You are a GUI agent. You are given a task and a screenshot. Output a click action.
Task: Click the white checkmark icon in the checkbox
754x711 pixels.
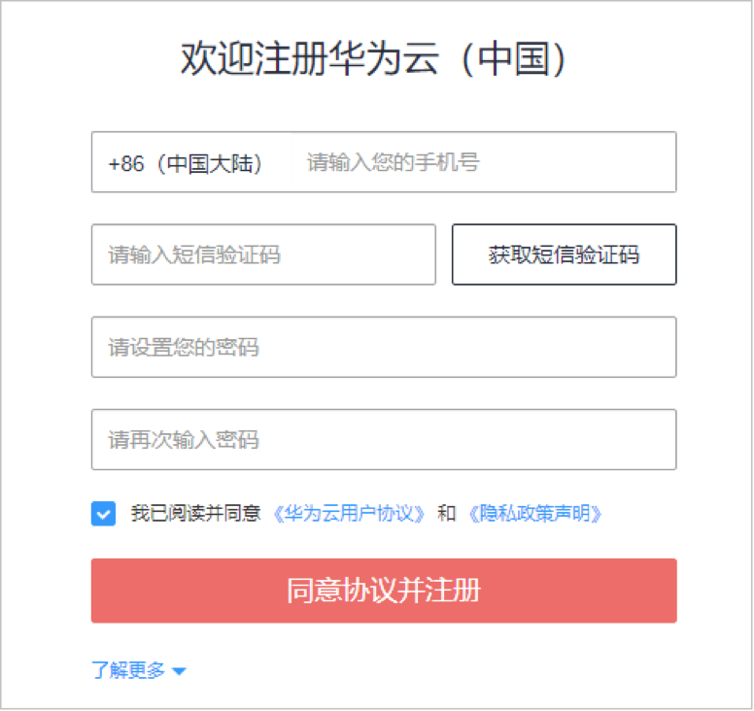pyautogui.click(x=103, y=514)
